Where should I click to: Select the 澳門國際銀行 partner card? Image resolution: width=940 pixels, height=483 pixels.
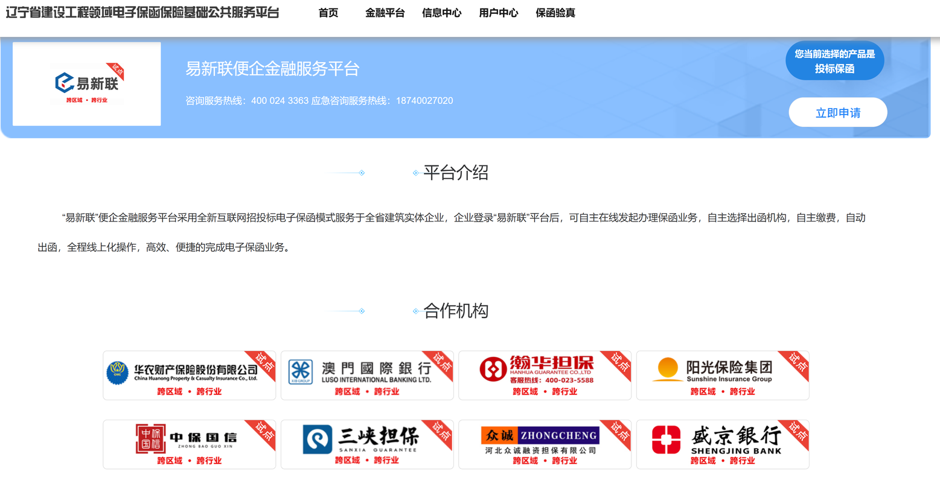pos(367,375)
